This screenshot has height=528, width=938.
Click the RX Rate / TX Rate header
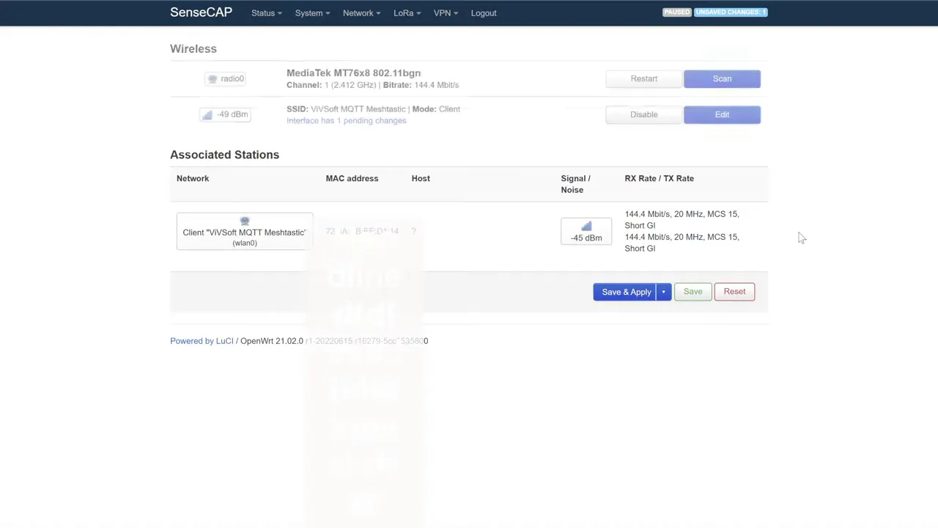click(x=659, y=178)
